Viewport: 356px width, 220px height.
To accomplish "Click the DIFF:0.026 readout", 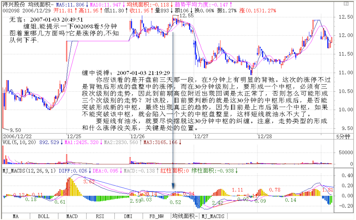I will coord(73,171).
